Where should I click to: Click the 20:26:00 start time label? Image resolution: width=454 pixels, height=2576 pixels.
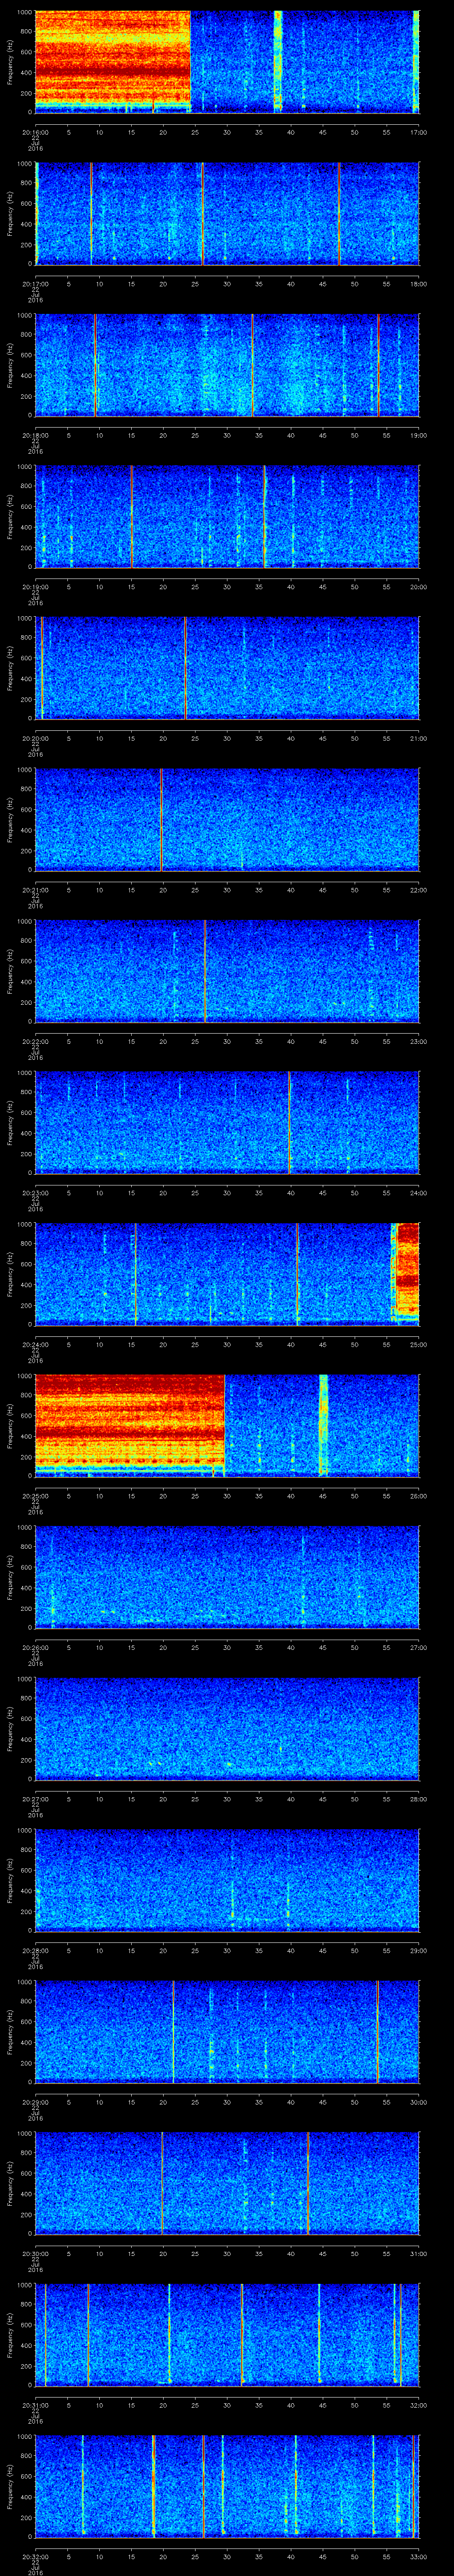click(36, 1647)
